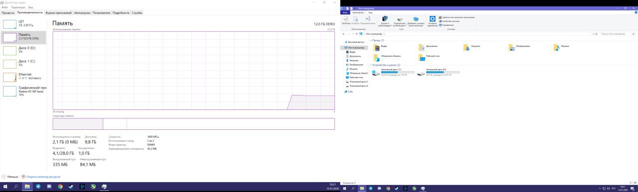Open Steam from left monitor taskbar
The image size is (638, 192).
point(71,187)
